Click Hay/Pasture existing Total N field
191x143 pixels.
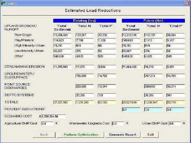coord(84,40)
